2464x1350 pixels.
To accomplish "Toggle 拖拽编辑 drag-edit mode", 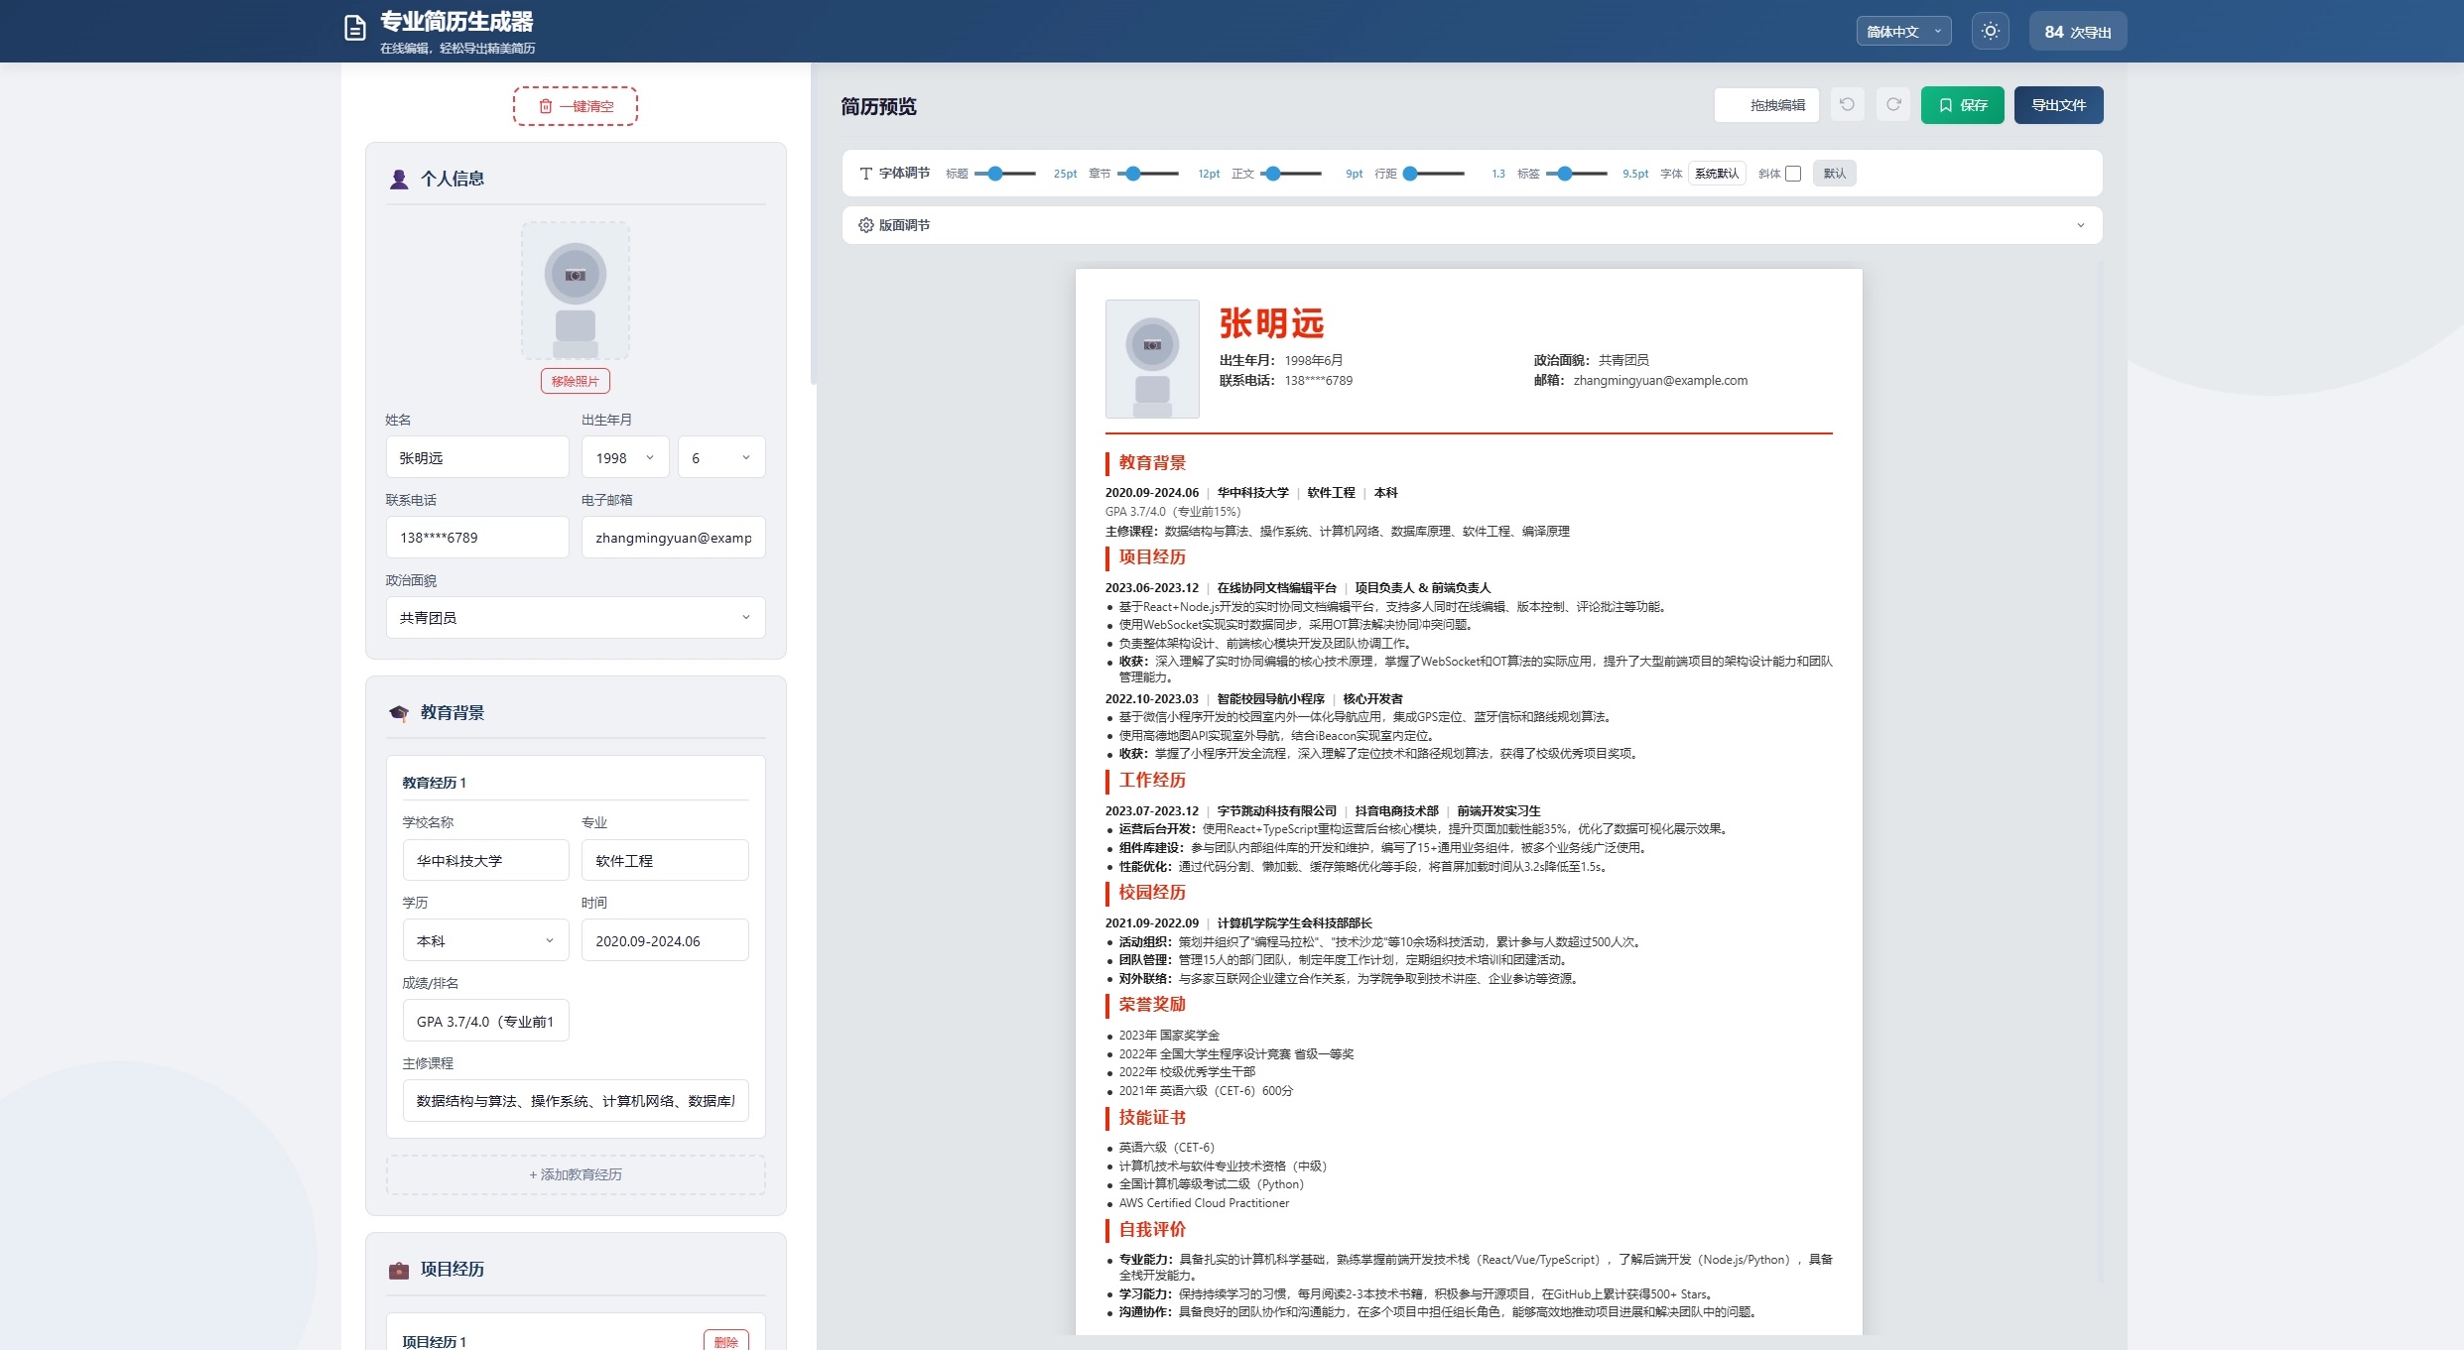I will click(1766, 105).
